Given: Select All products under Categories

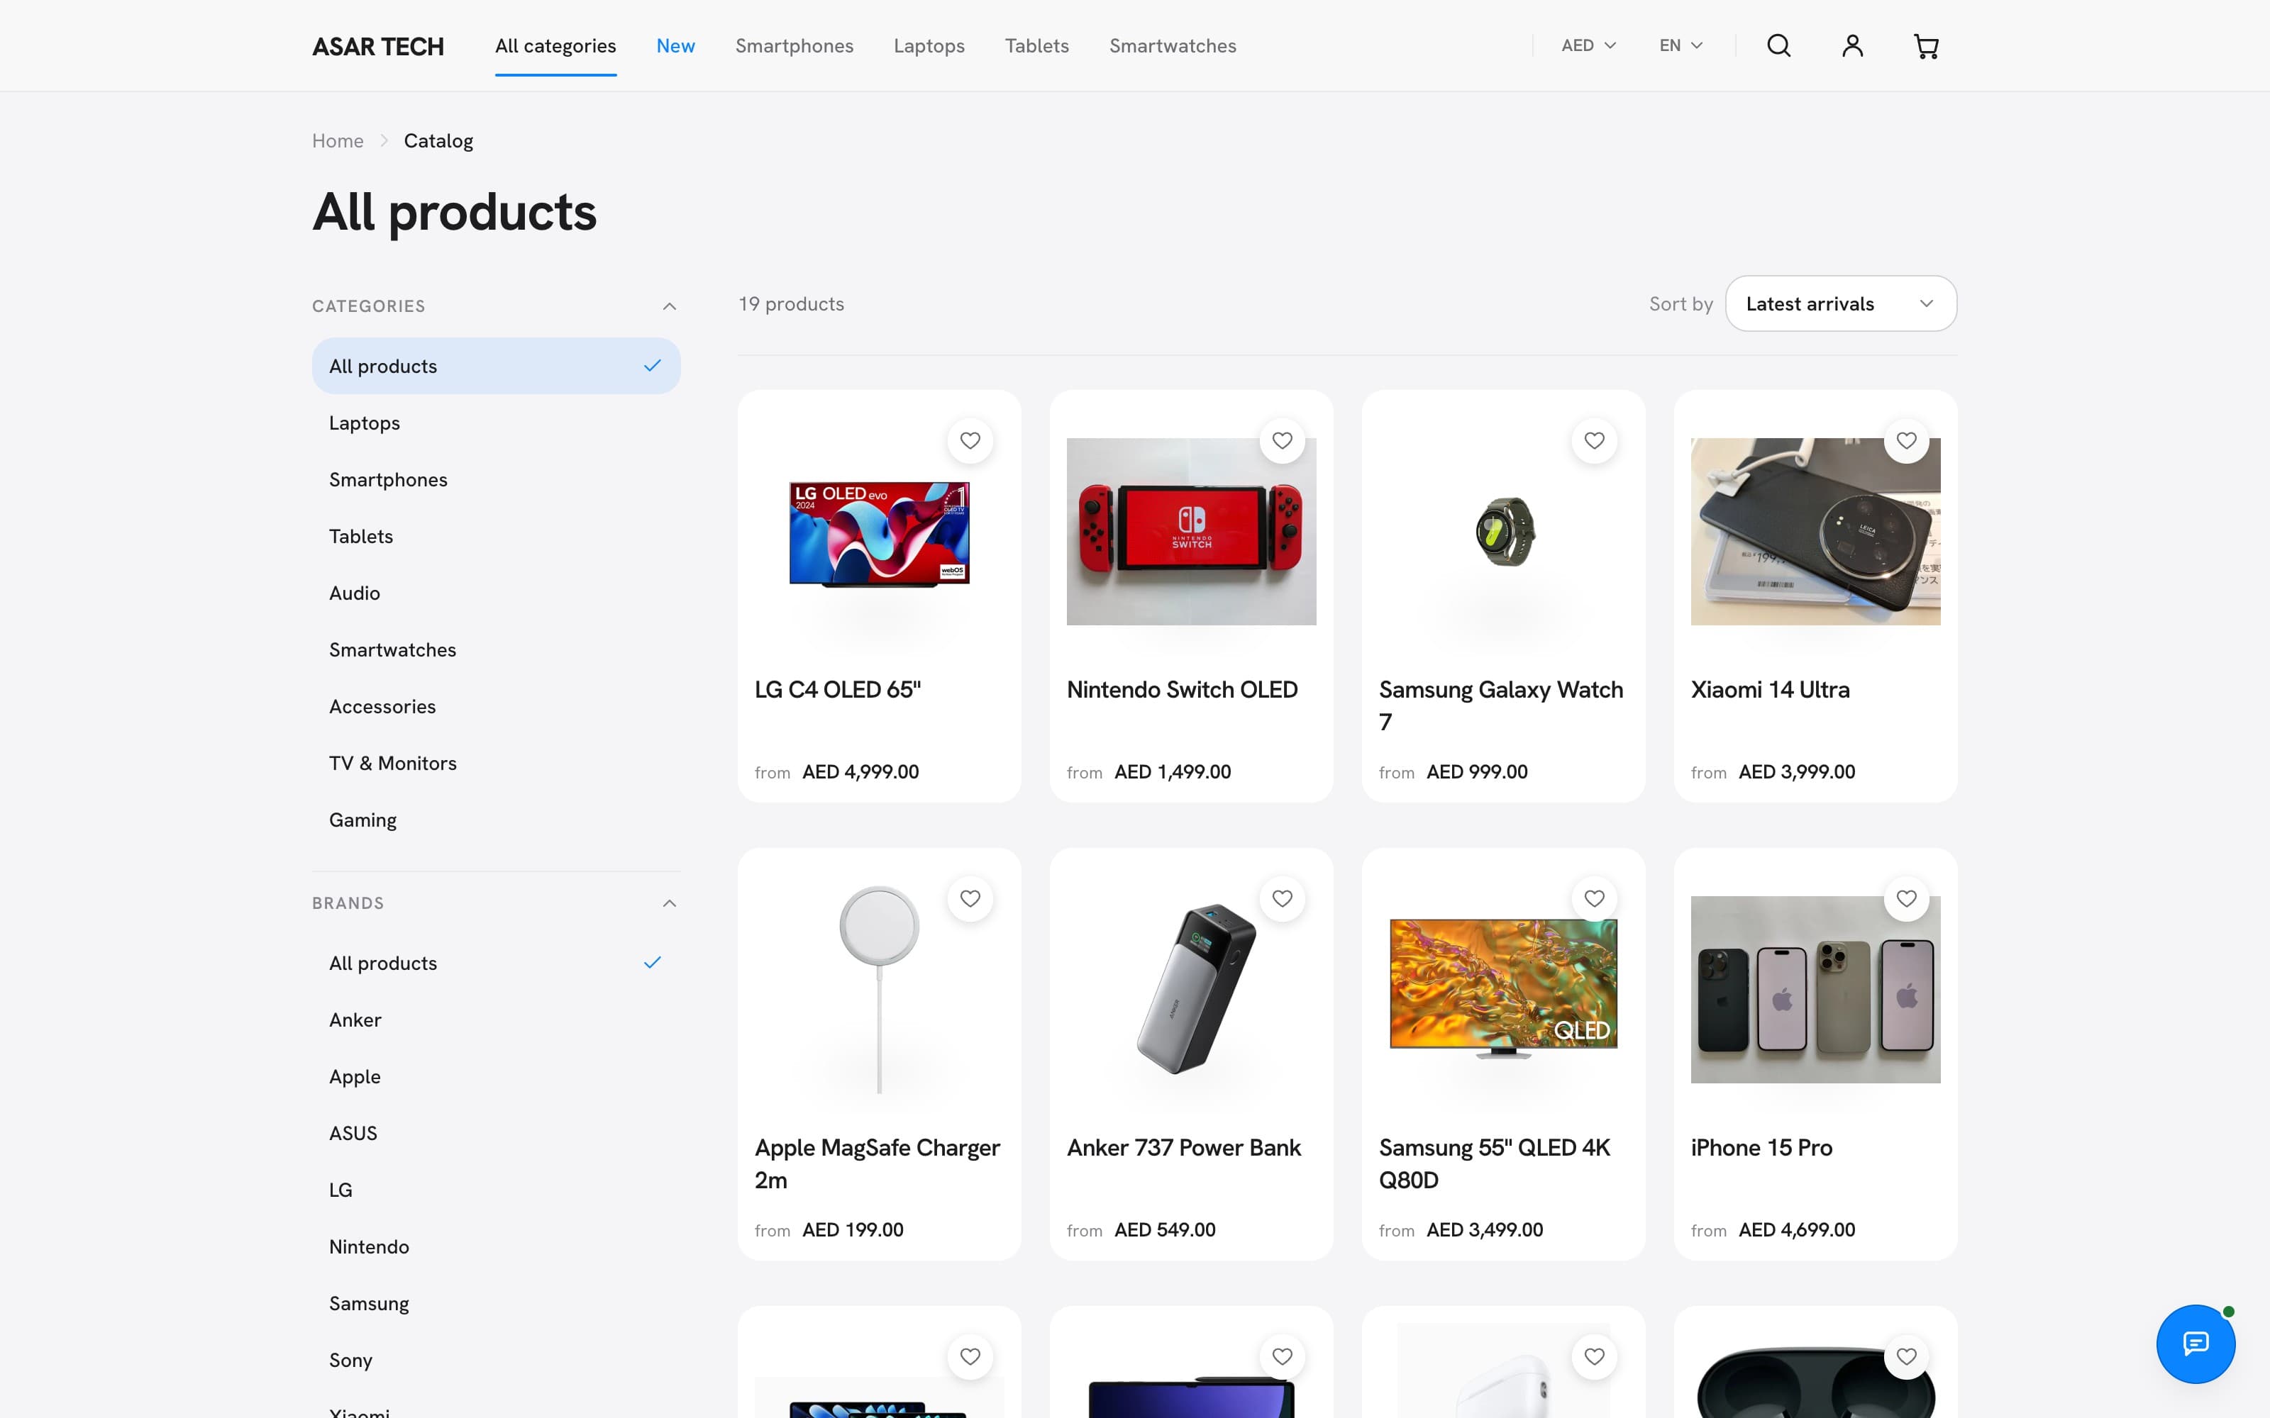Looking at the screenshot, I should [497, 366].
